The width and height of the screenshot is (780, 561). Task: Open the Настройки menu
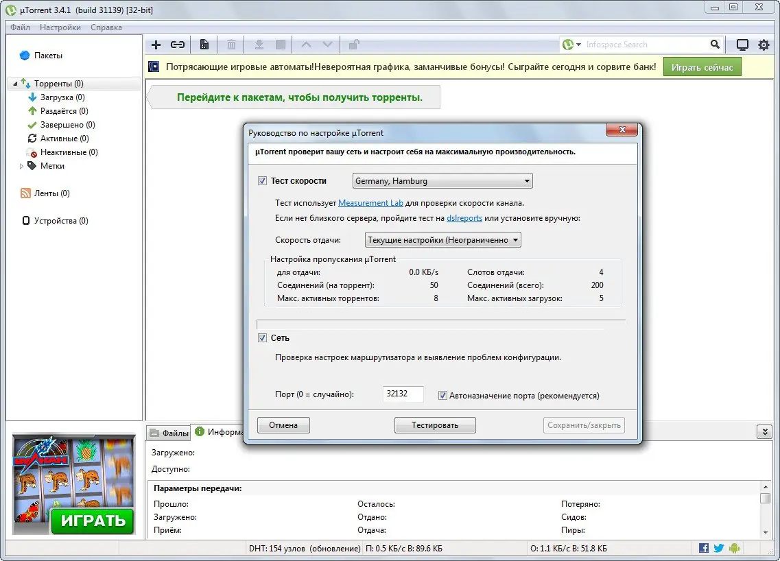pos(60,27)
